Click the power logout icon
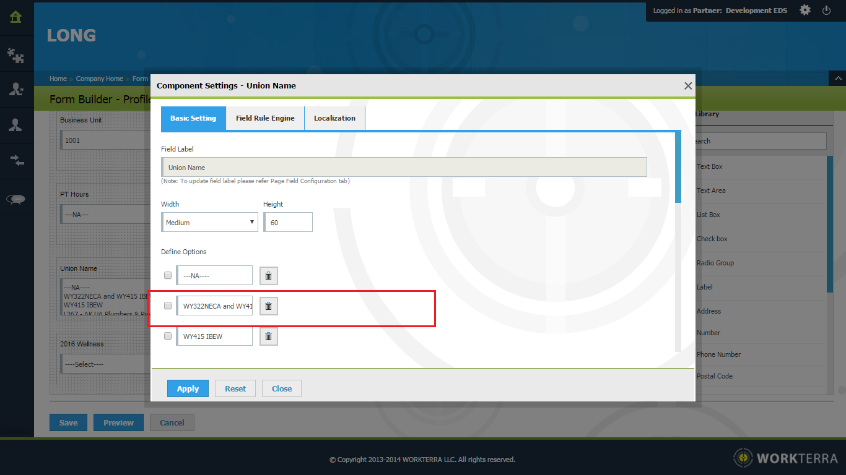Screen dimensions: 846x475 [826, 11]
